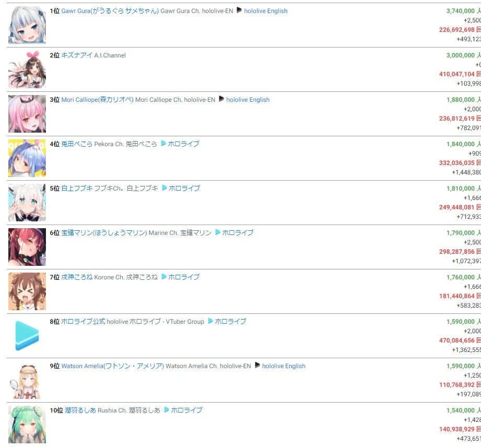
Task: Click the hololive English icon in Mori Calliope row
Action: (221, 99)
